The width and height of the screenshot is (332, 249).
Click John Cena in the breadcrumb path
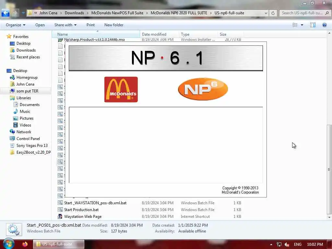(x=48, y=13)
